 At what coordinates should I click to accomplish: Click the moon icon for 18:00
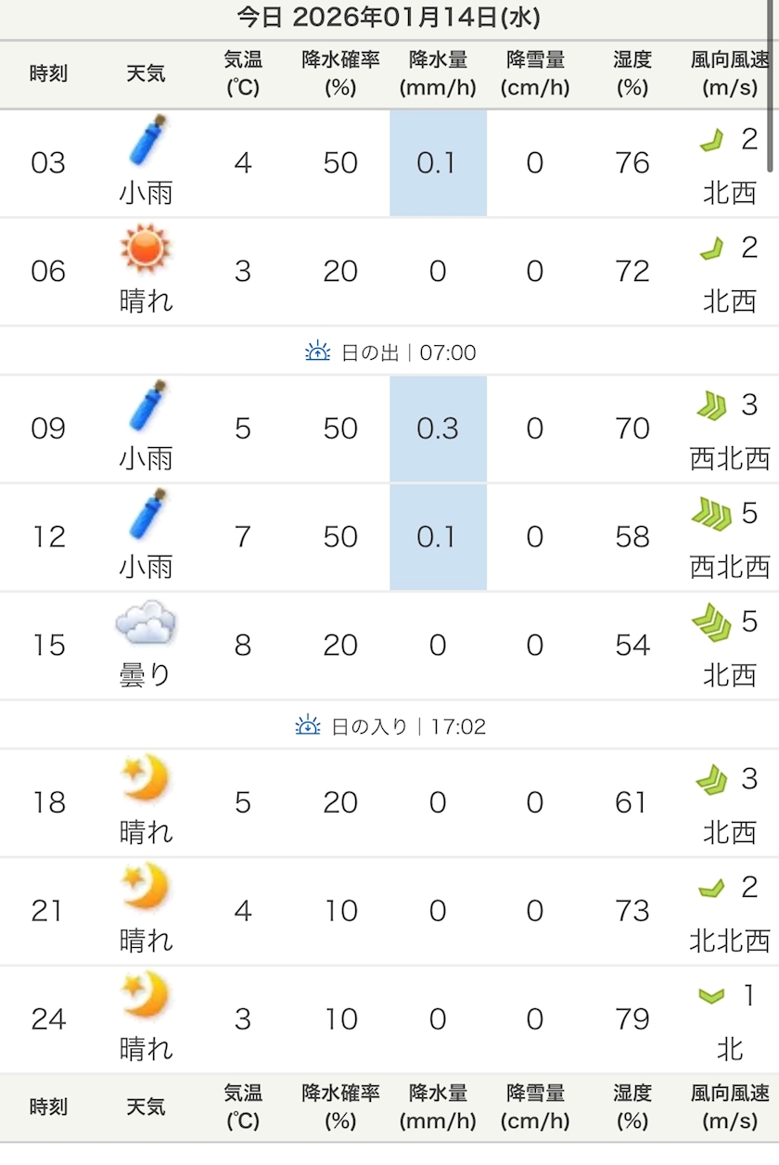coord(147,779)
